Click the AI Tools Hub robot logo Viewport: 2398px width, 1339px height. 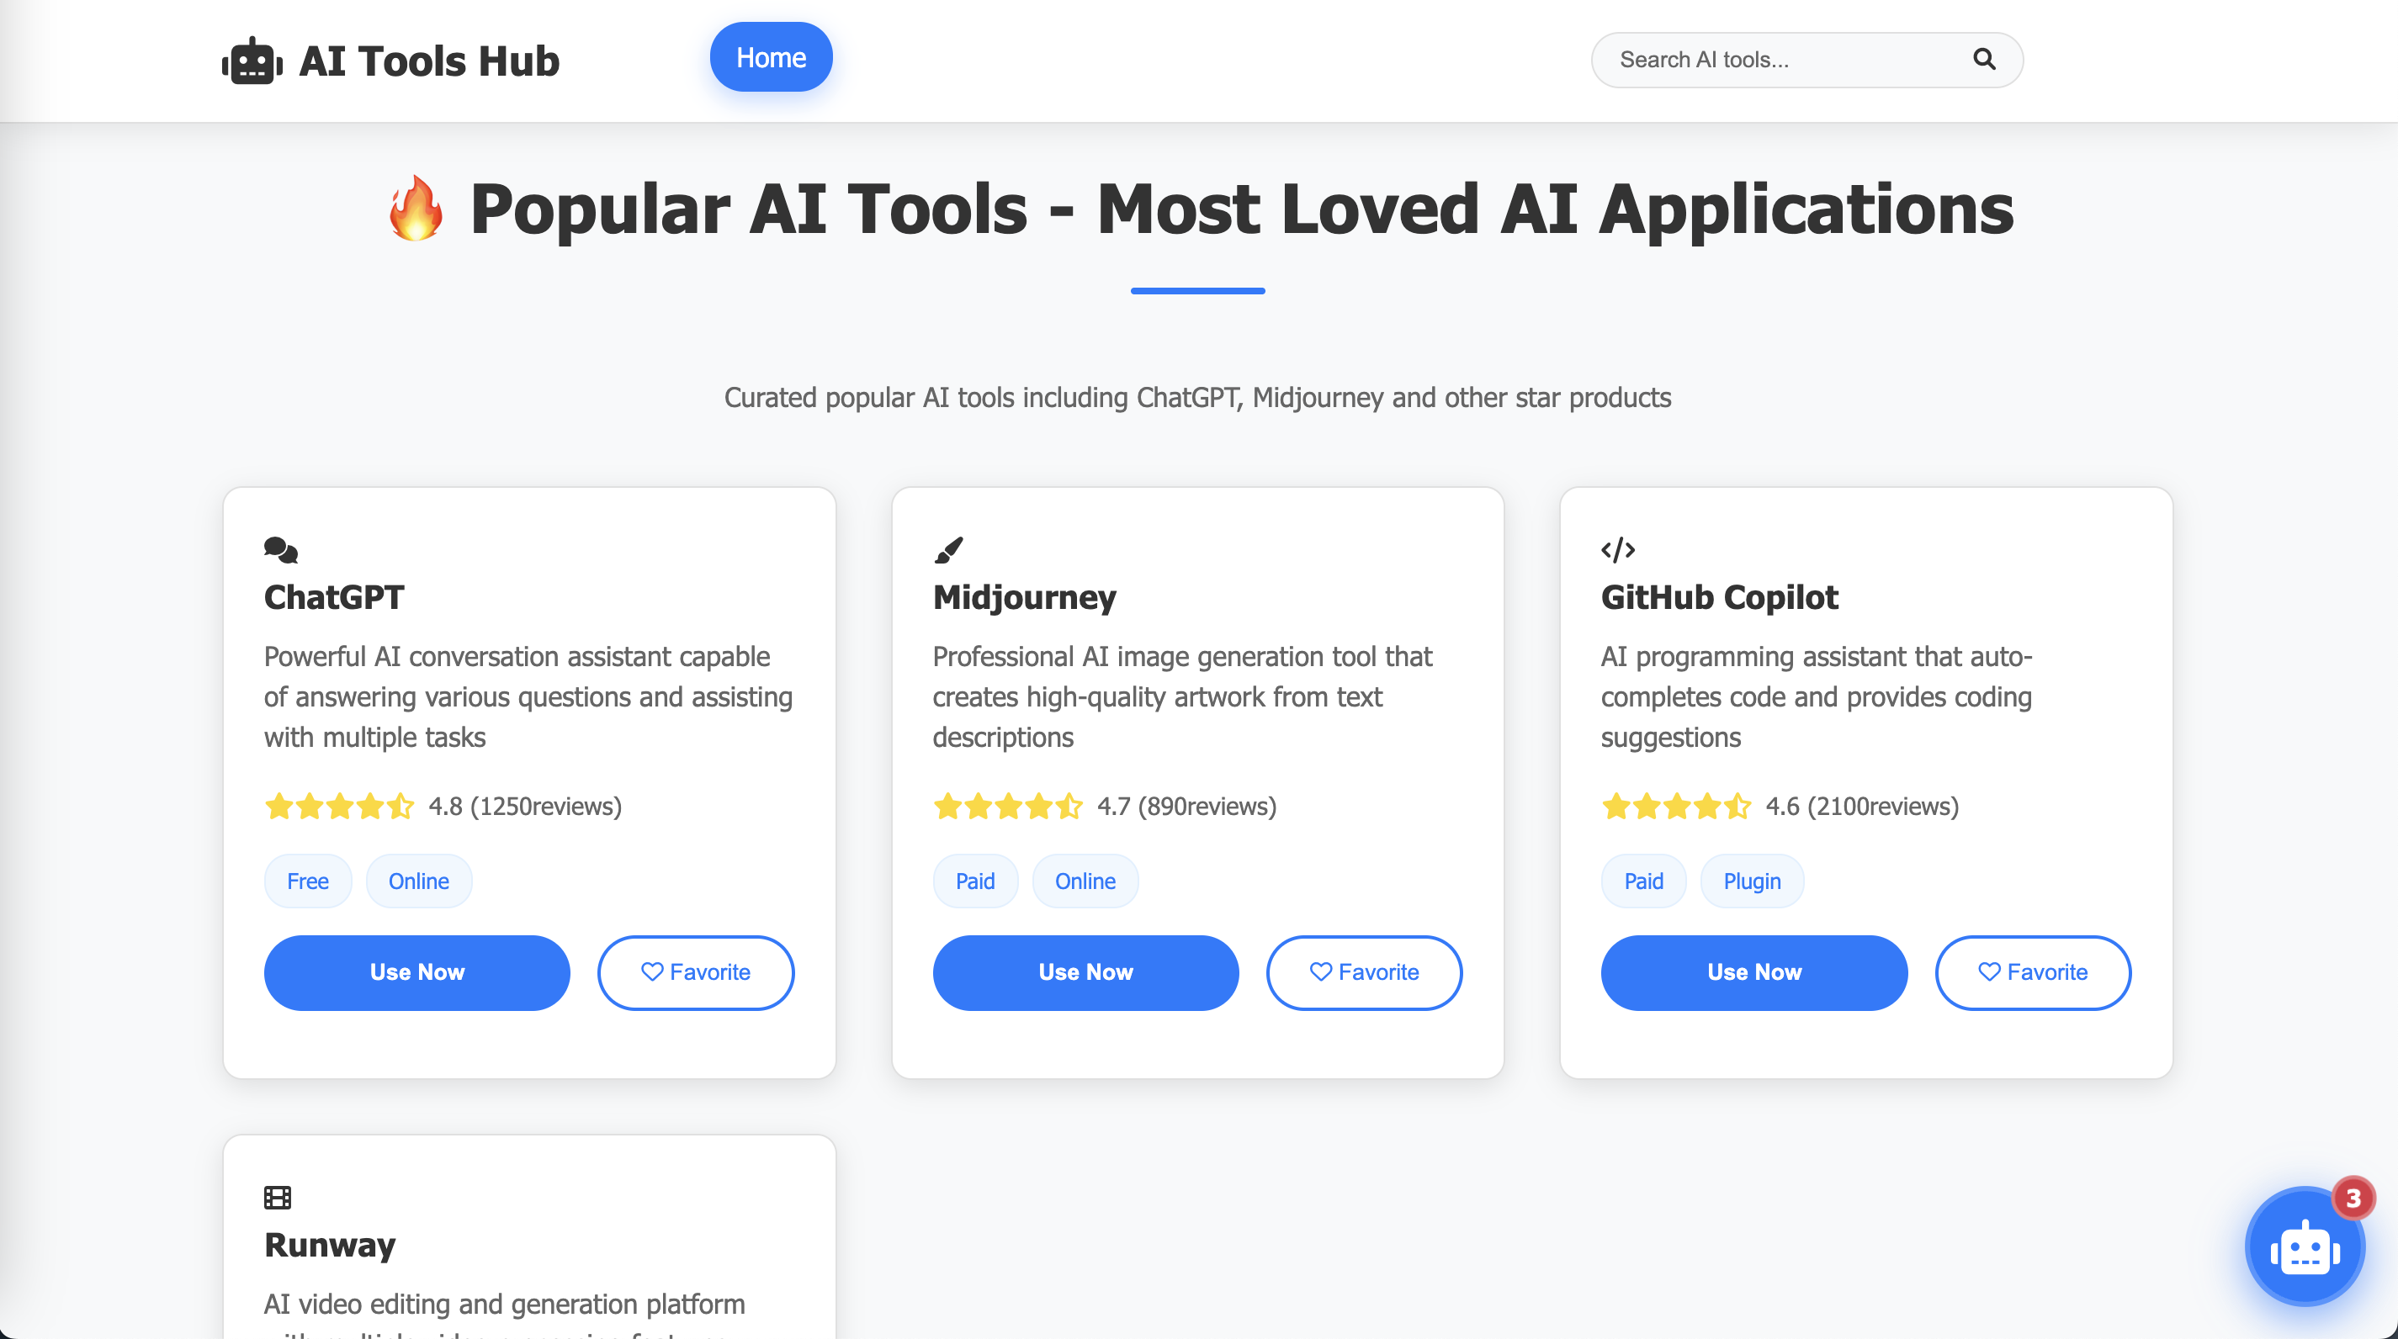pos(252,61)
